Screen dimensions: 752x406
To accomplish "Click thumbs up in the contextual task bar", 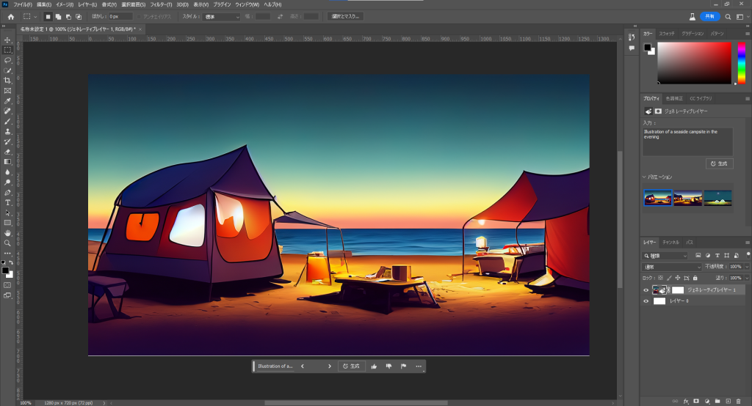I will (374, 366).
